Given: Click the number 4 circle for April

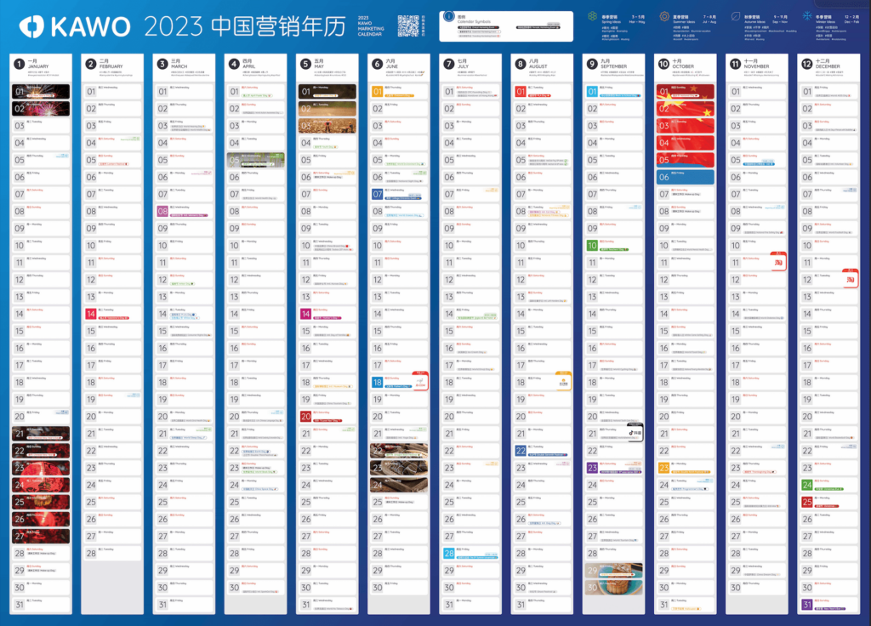Looking at the screenshot, I should pos(234,65).
